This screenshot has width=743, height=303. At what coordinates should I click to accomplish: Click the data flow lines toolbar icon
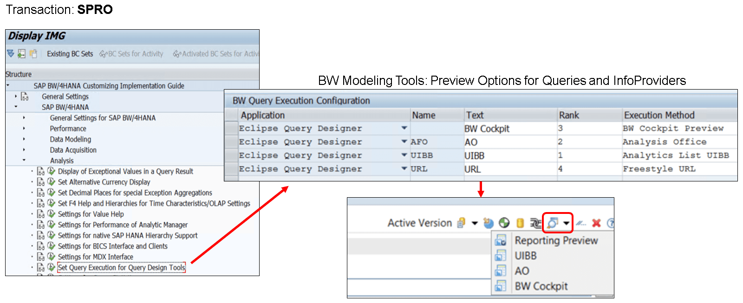click(535, 223)
